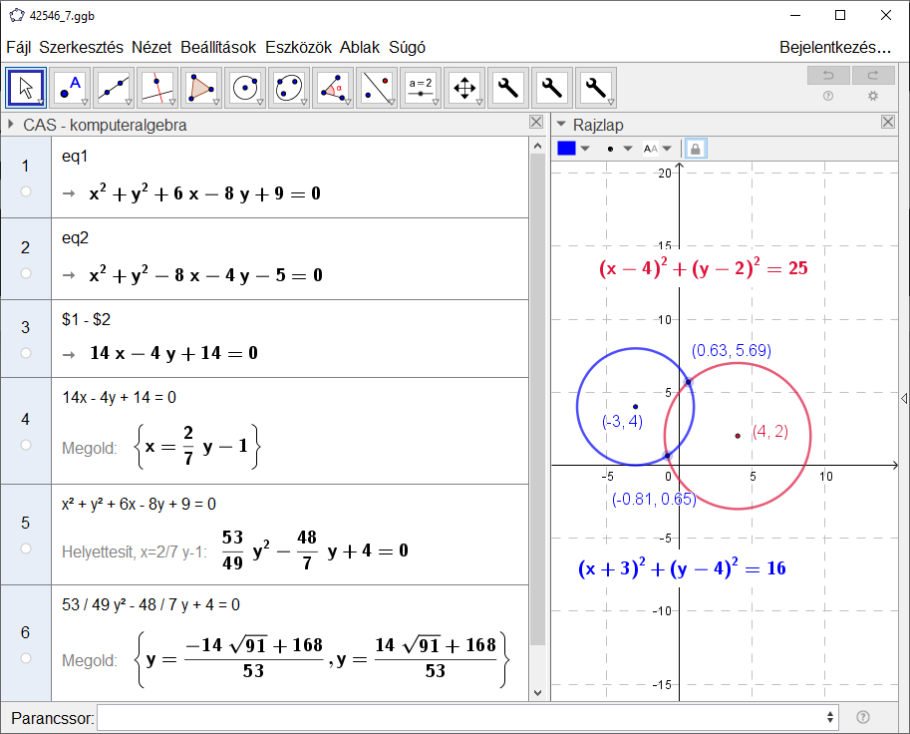Click the blue color swatch in Rajzlap
The width and height of the screenshot is (910, 734).
pos(566,149)
